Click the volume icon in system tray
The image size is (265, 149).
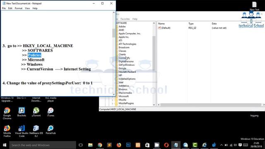235,145
